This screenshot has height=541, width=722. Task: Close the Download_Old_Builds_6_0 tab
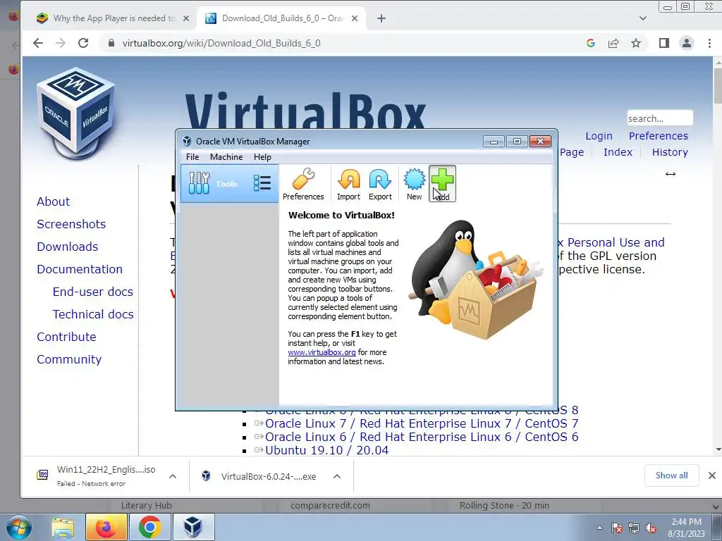click(x=355, y=18)
